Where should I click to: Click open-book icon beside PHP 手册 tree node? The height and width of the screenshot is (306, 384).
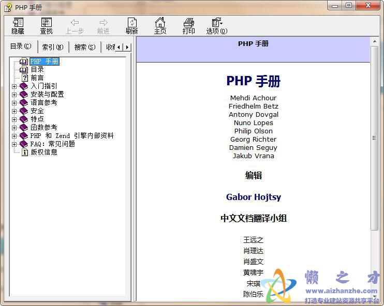coord(23,62)
